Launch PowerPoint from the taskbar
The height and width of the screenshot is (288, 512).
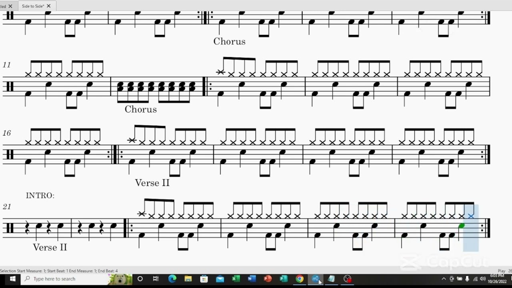(268, 279)
